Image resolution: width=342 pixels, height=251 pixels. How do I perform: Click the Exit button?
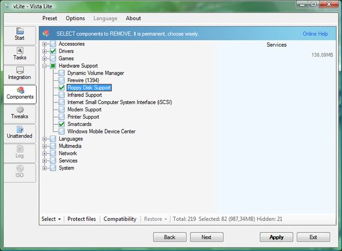(313, 237)
